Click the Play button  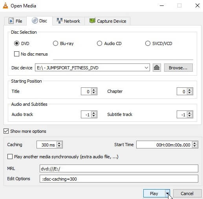tap(154, 194)
